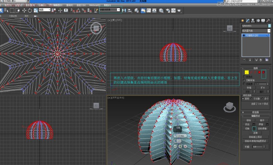The image size is (273, 165).
Task: Open the 焊接 settings box
Action: click(x=268, y=124)
